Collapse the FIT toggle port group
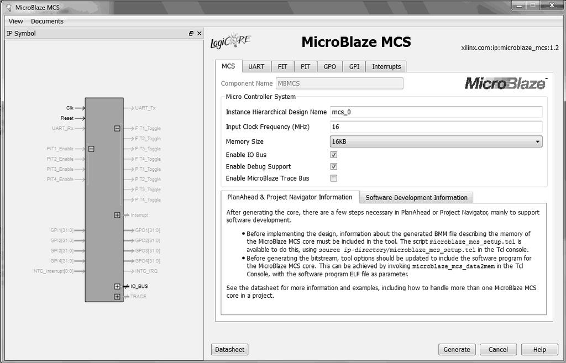The image size is (566, 363). click(x=117, y=128)
